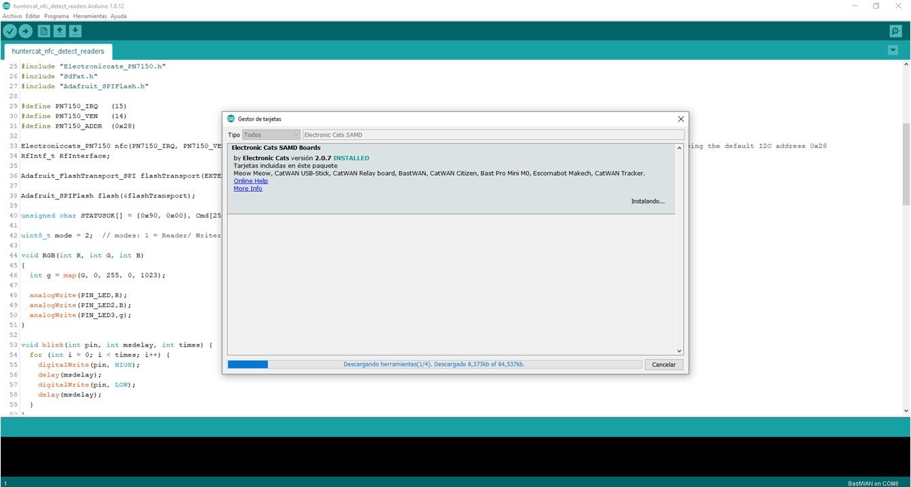Close the Gestor de tarjetas dialog
The height and width of the screenshot is (487, 911).
tap(681, 119)
